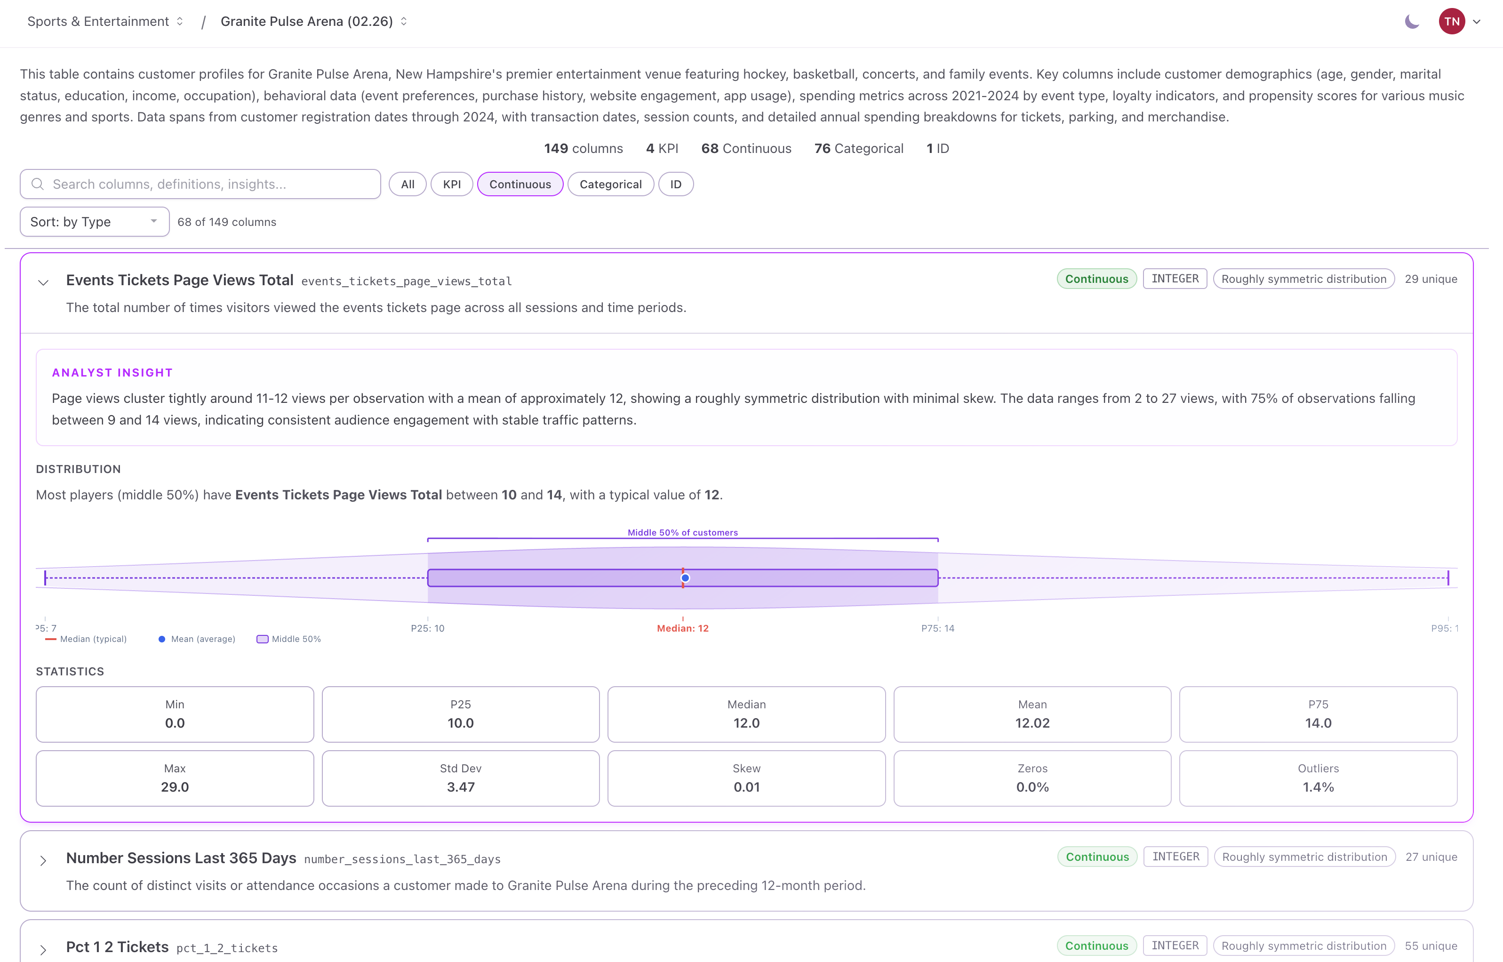Click the P25: 10 axis label
The image size is (1503, 962).
pyautogui.click(x=428, y=628)
